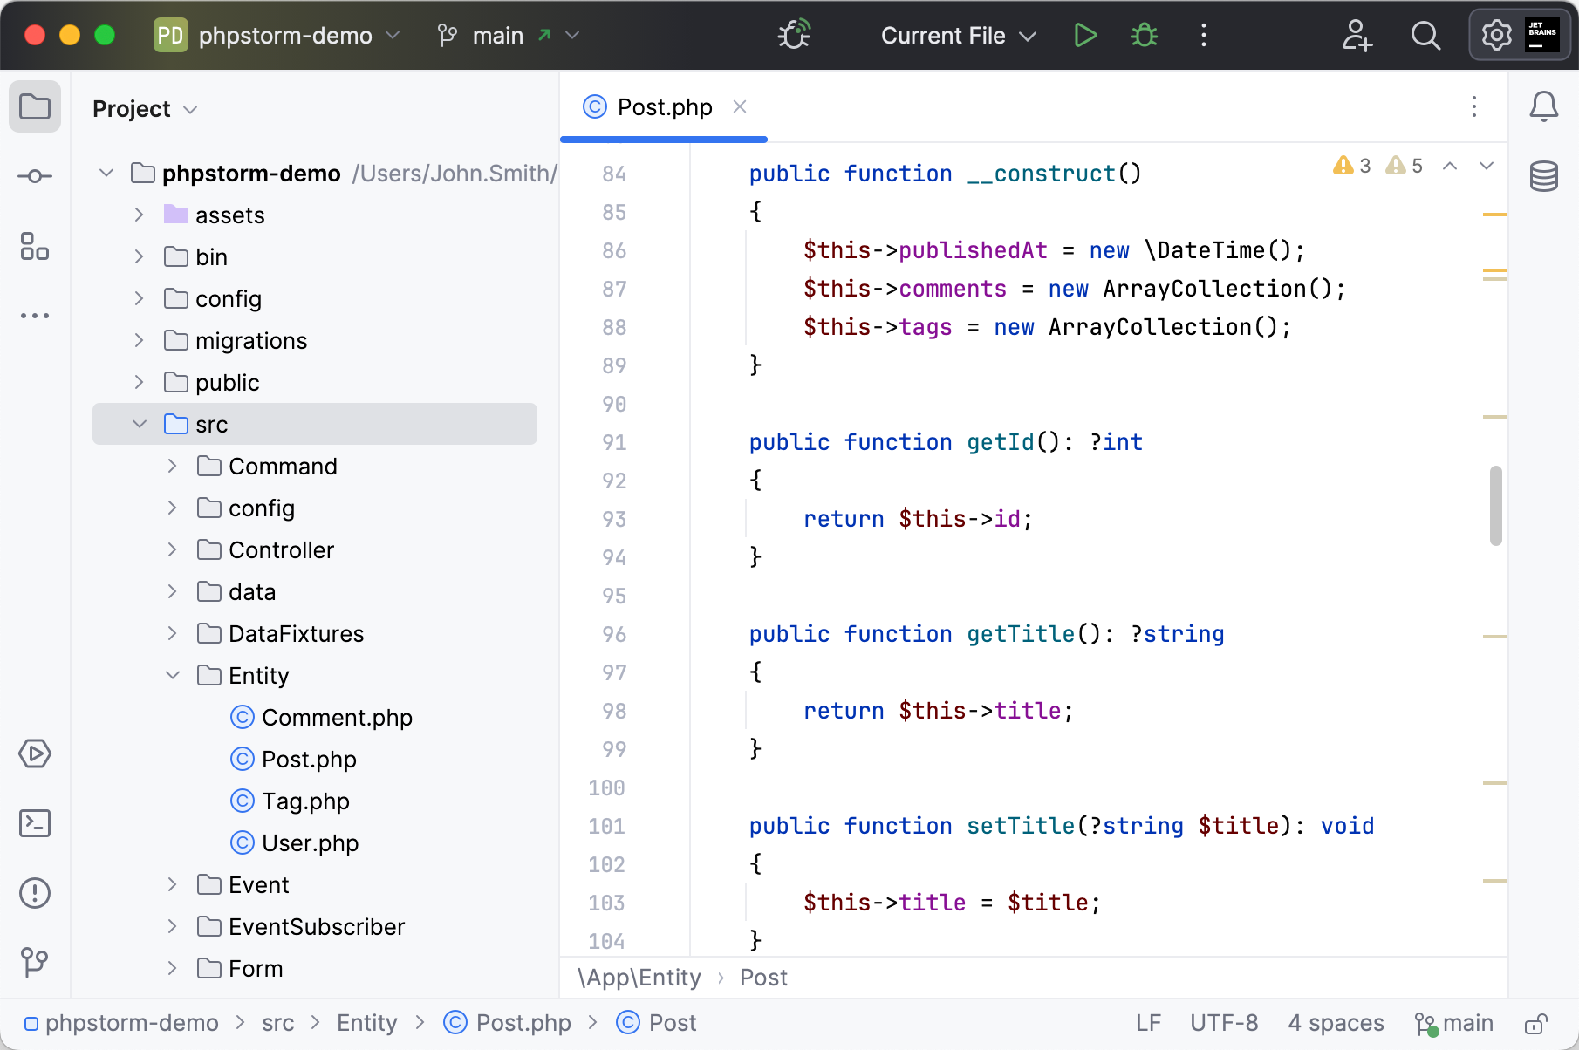Image resolution: width=1579 pixels, height=1050 pixels.
Task: Open the Problems tool window
Action: 35,893
